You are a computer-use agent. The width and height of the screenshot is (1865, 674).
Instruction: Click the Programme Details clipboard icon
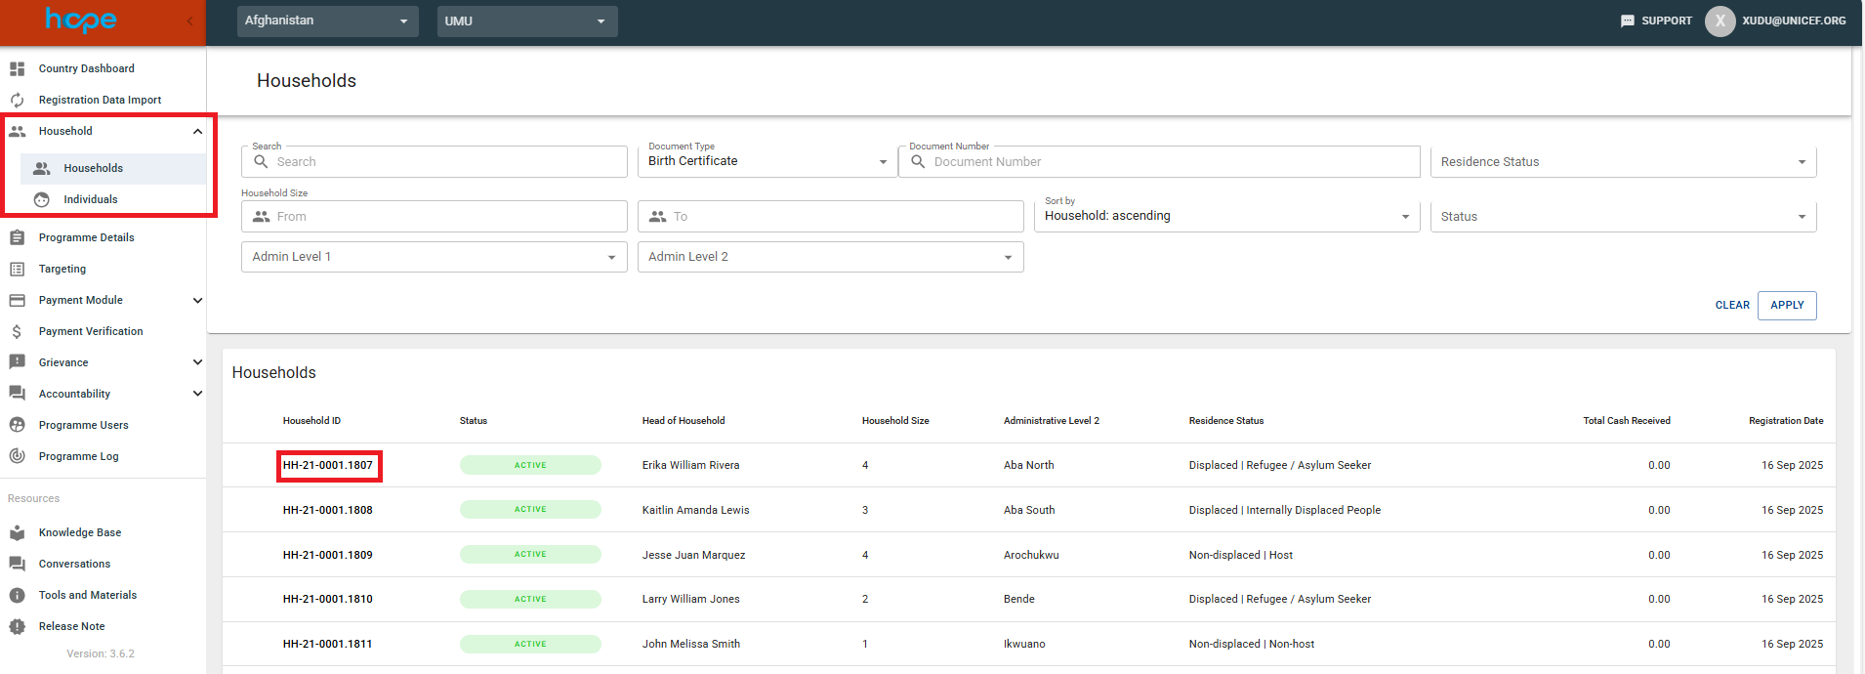[x=17, y=237]
